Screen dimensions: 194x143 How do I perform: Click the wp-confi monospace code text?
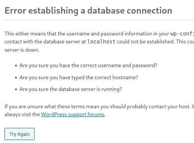(x=182, y=34)
